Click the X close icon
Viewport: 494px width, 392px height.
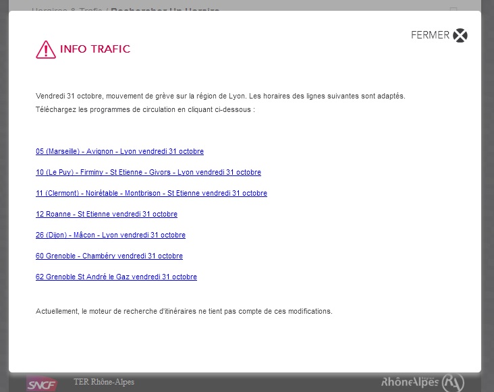[460, 36]
